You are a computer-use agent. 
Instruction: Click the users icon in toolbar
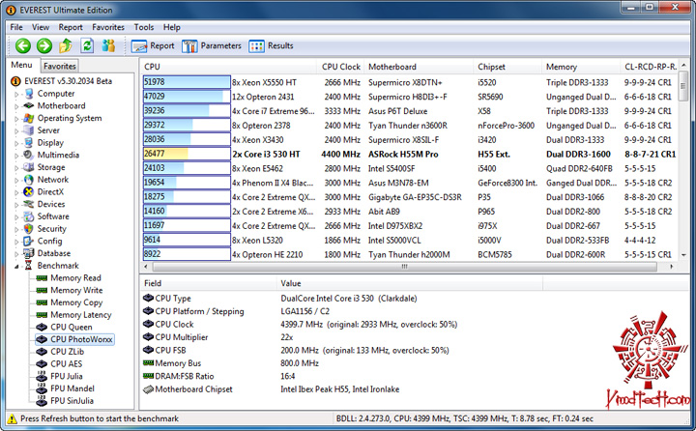[108, 45]
